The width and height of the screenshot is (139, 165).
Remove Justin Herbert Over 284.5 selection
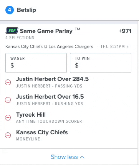click(x=8, y=82)
